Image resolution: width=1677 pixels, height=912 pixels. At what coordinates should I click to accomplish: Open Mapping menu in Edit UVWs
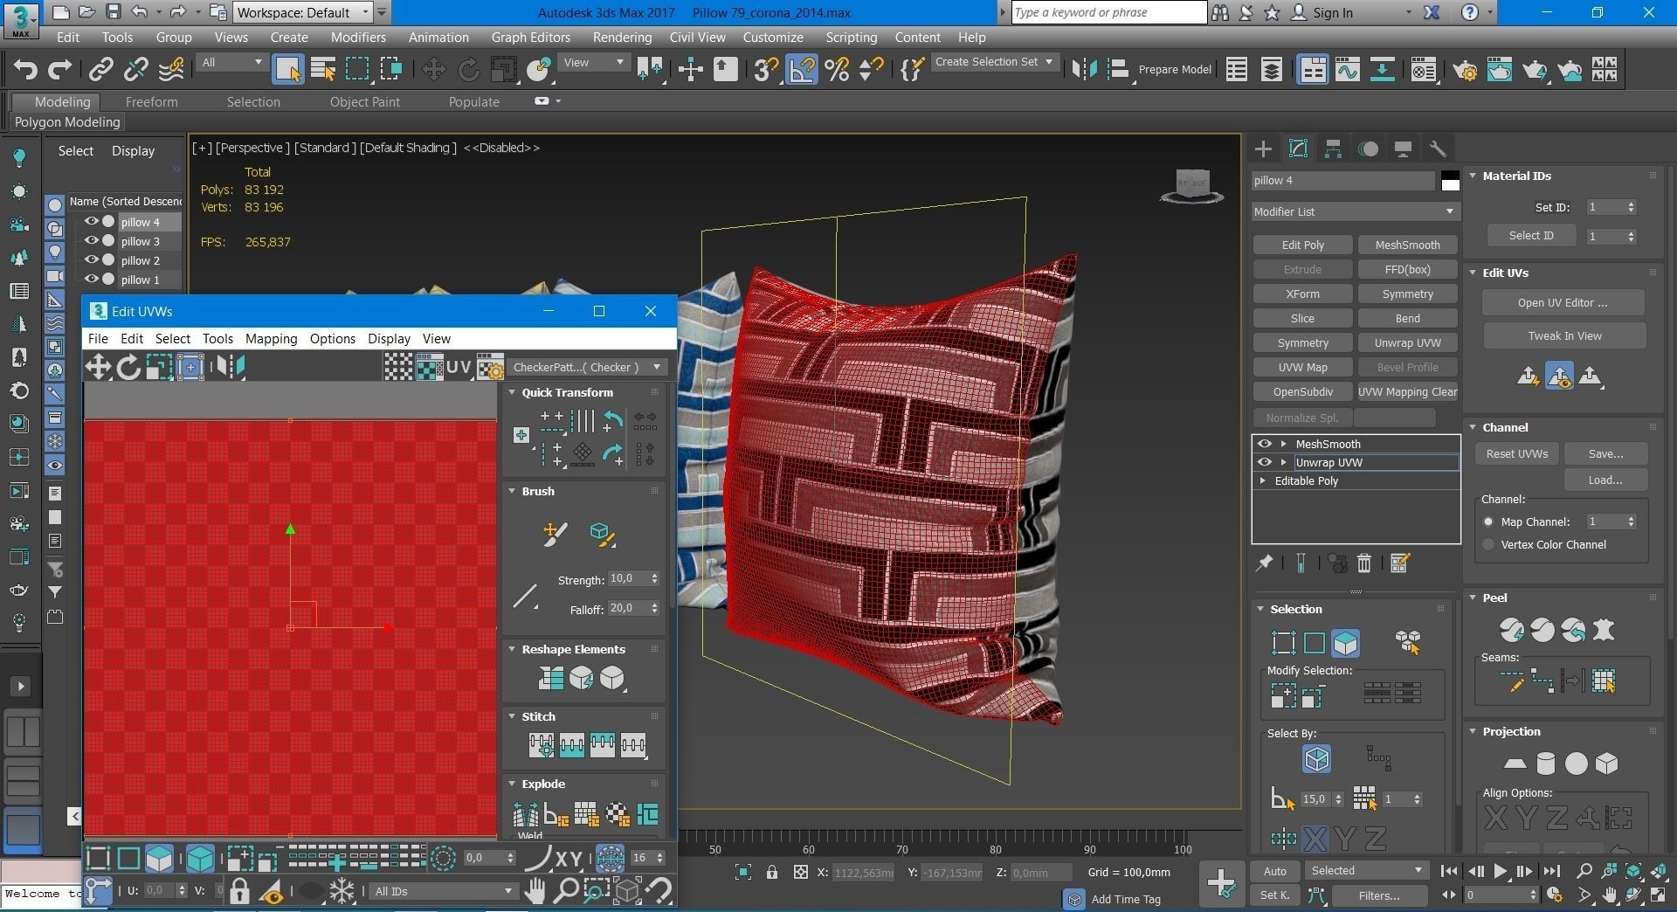271,339
